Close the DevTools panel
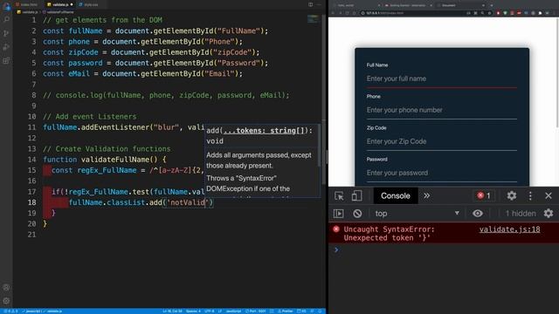Image resolution: width=559 pixels, height=314 pixels. tap(549, 195)
